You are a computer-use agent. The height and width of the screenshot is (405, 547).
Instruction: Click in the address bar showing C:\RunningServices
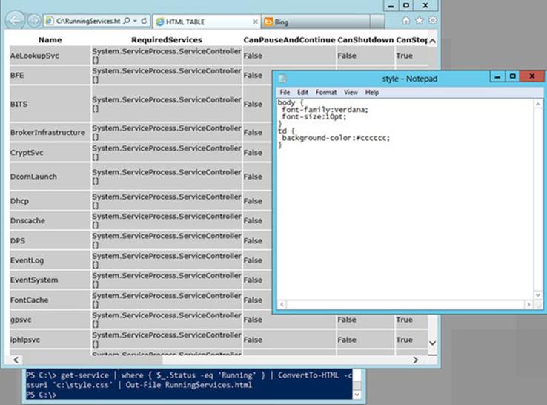tap(88, 21)
